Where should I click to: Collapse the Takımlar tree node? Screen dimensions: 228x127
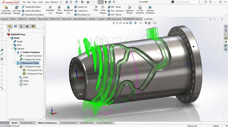(x=11, y=49)
